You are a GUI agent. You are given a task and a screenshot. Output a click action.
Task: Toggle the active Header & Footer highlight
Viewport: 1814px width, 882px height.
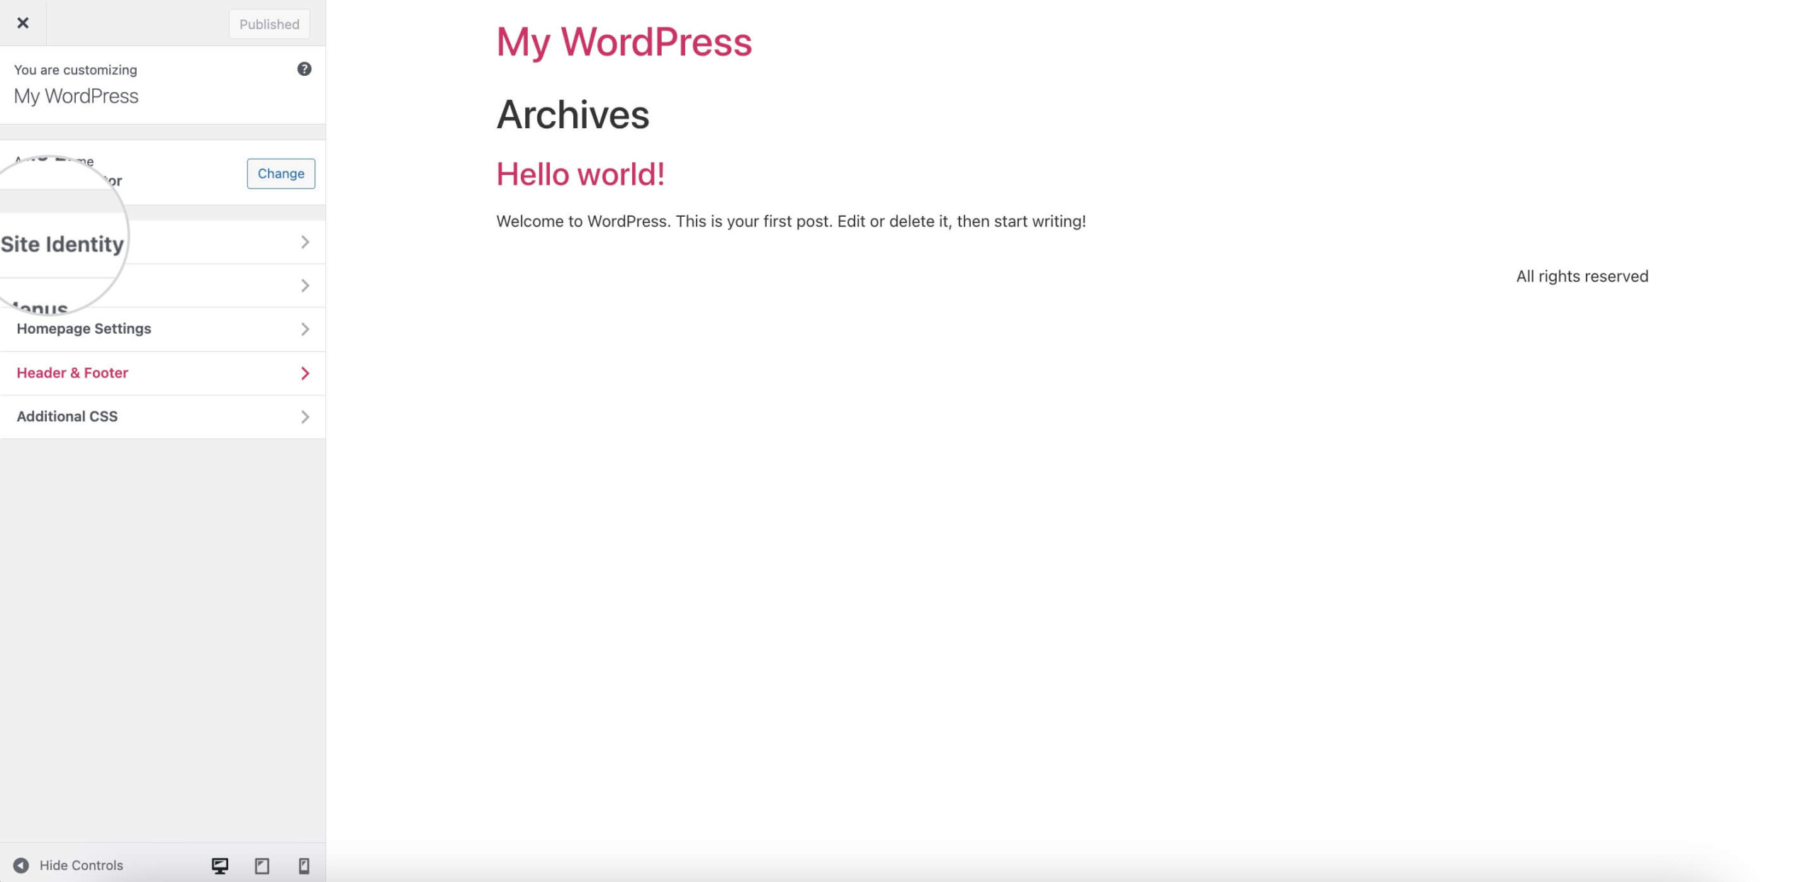coord(162,372)
